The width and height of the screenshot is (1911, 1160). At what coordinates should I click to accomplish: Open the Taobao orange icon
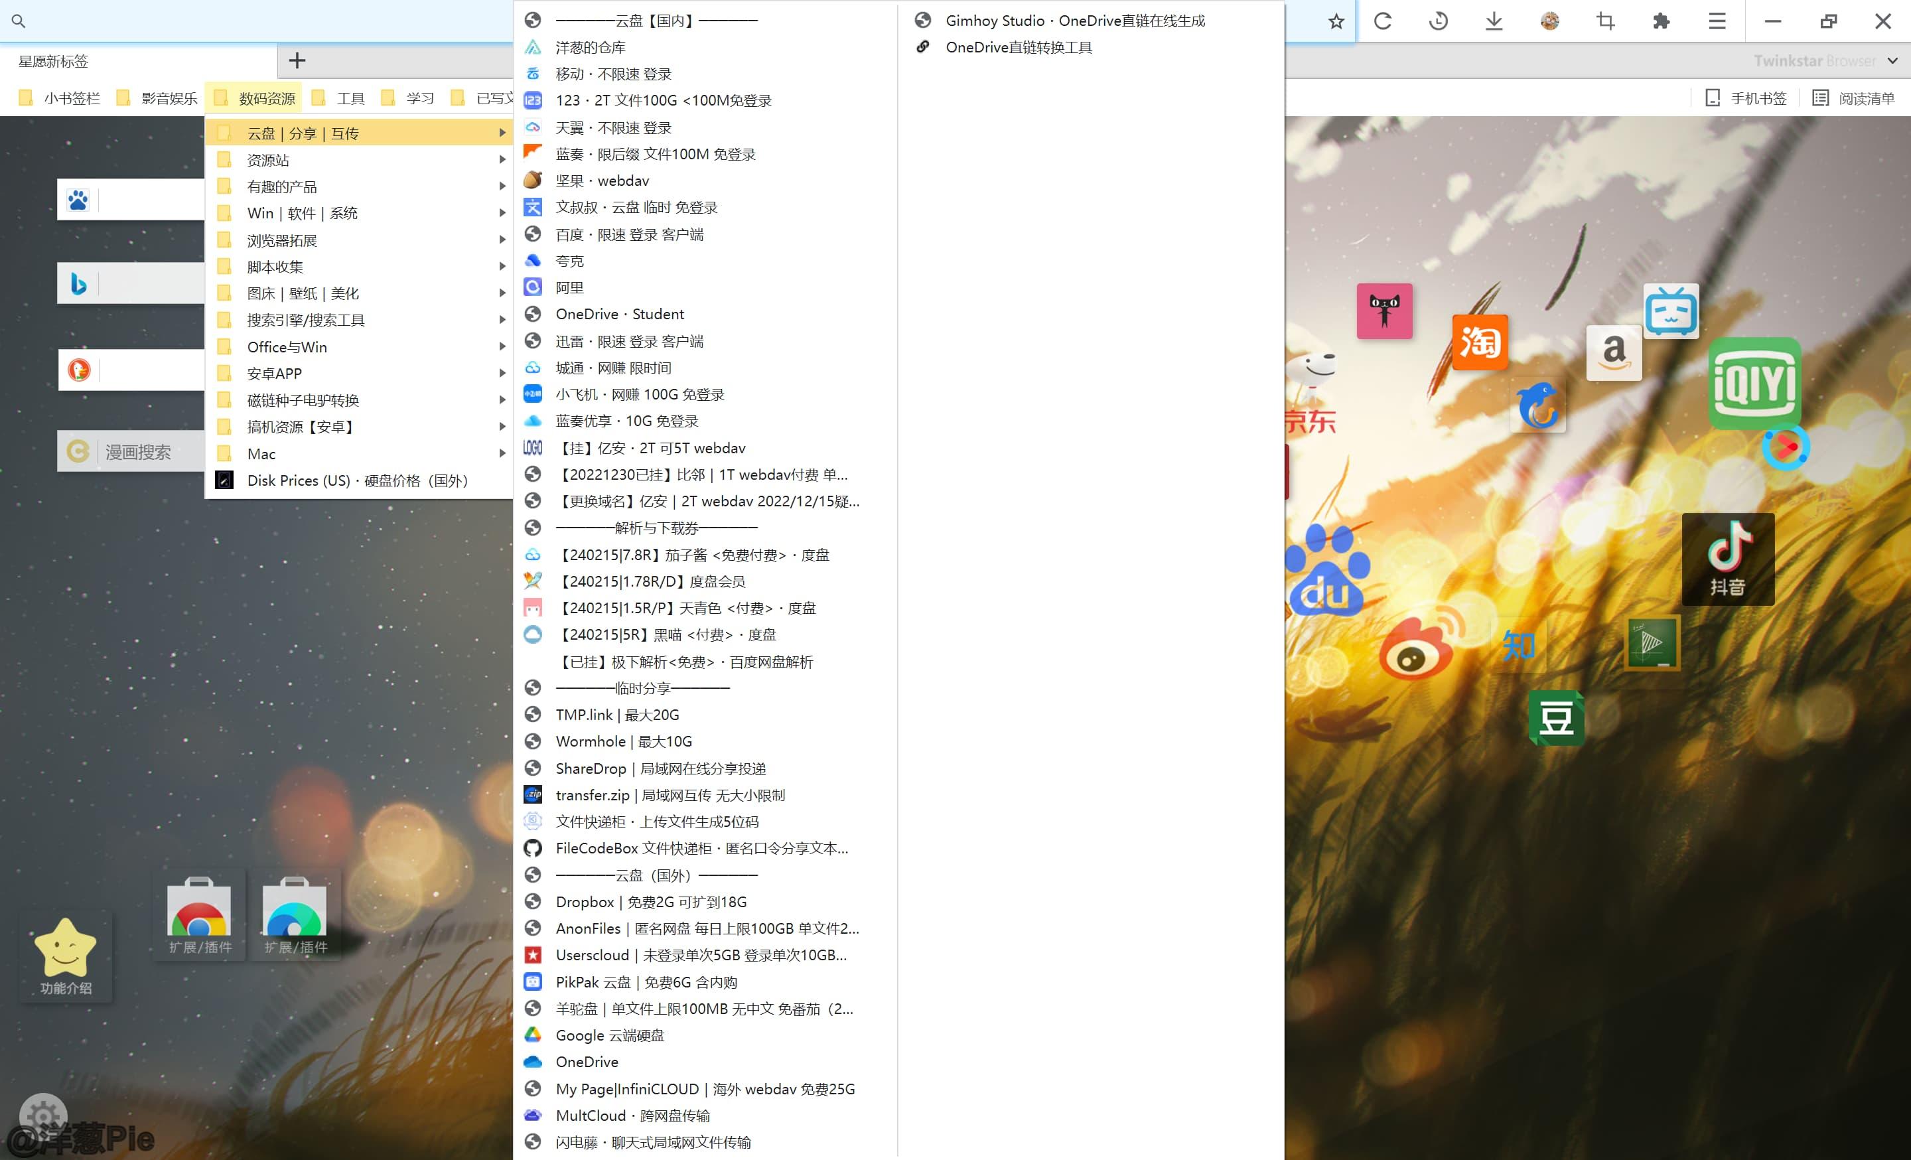point(1480,342)
